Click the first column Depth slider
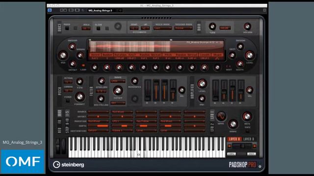Image resolution: width=314 pixels, height=176 pixels. pyautogui.click(x=98, y=126)
